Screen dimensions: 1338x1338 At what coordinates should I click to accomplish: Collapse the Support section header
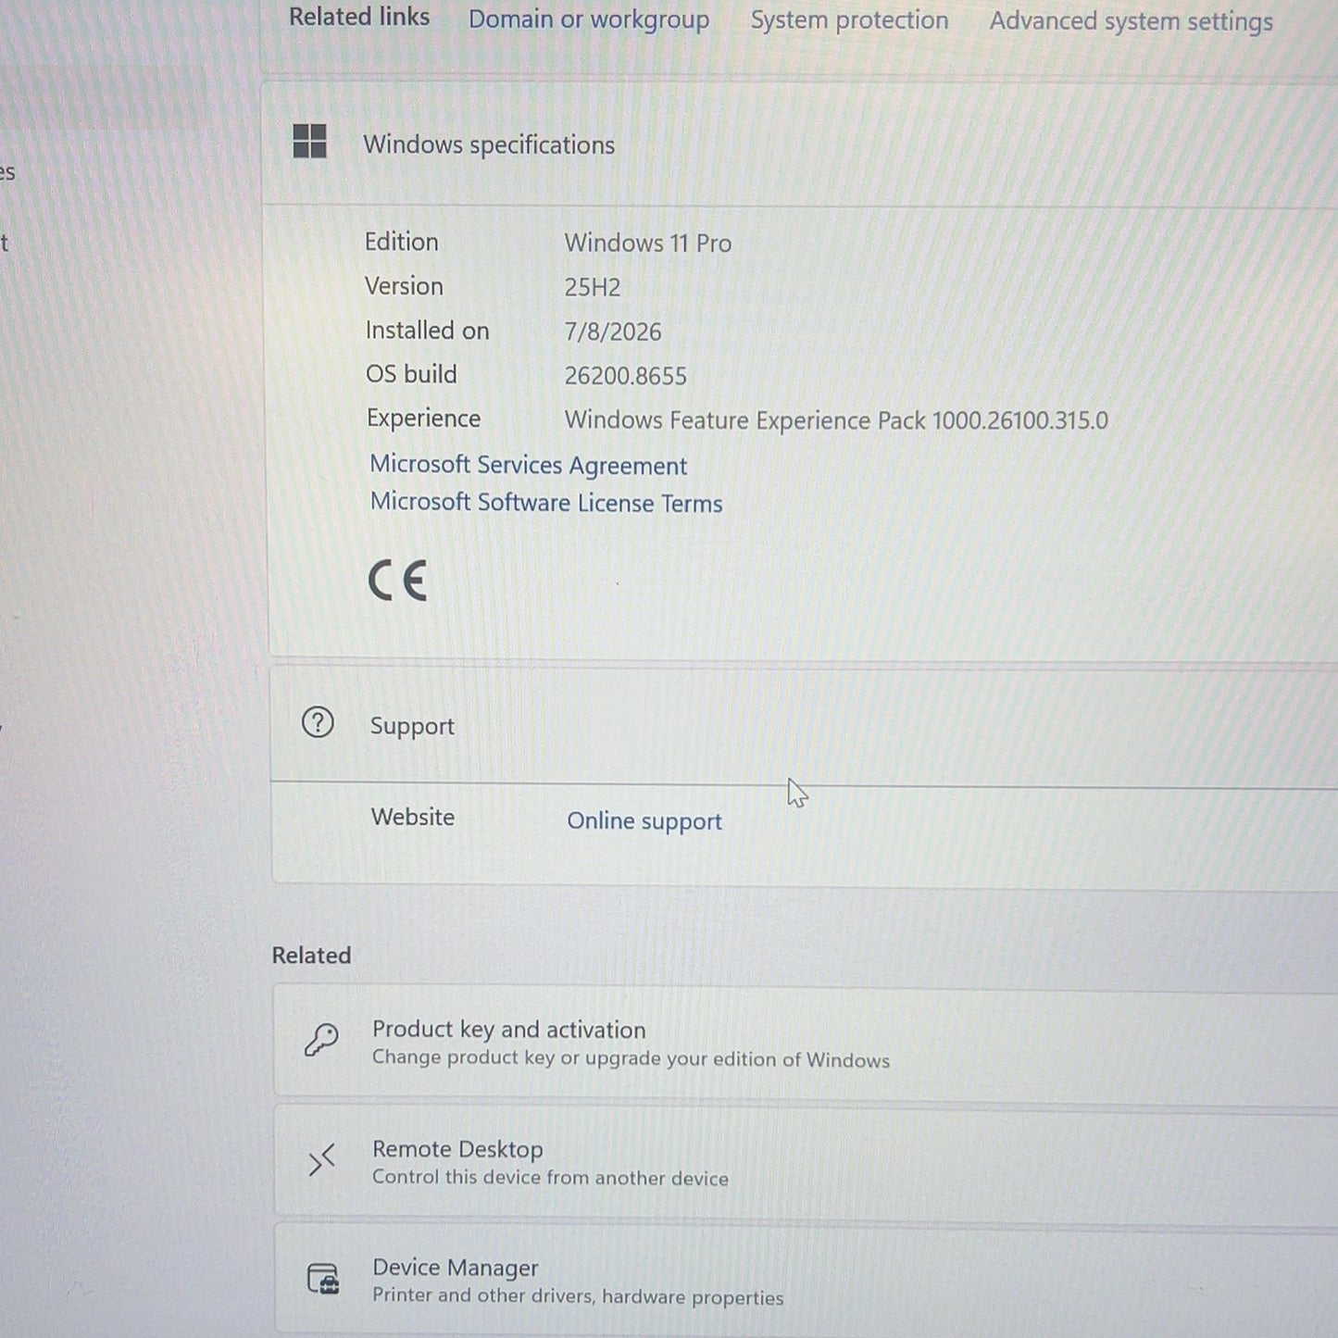(x=804, y=726)
